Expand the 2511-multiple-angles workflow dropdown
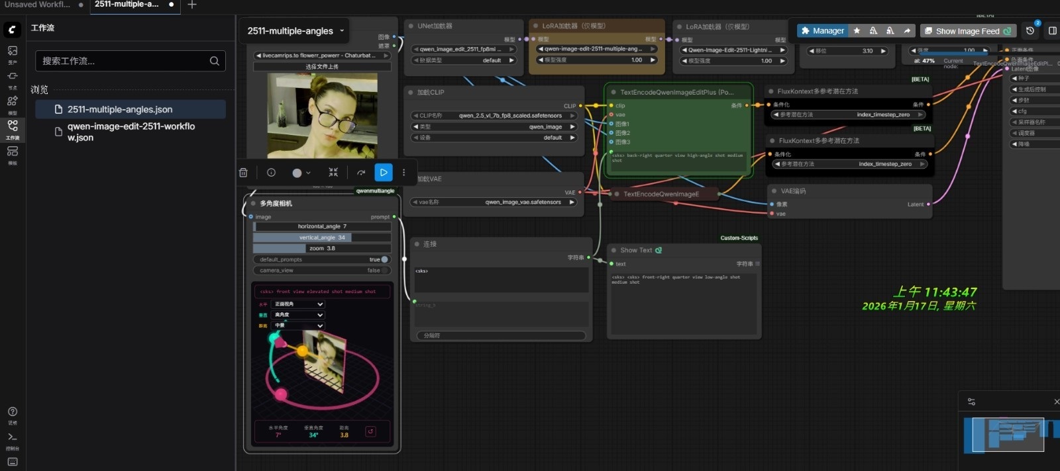1060x471 pixels. coord(342,30)
